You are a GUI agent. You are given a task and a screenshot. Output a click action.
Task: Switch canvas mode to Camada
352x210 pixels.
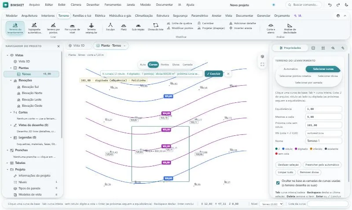[187, 65]
